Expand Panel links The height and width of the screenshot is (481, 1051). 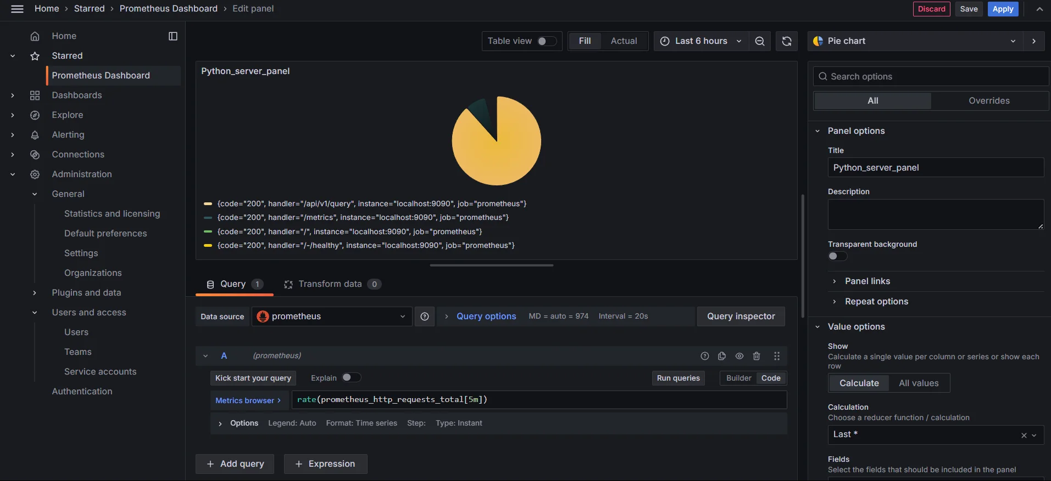point(867,281)
